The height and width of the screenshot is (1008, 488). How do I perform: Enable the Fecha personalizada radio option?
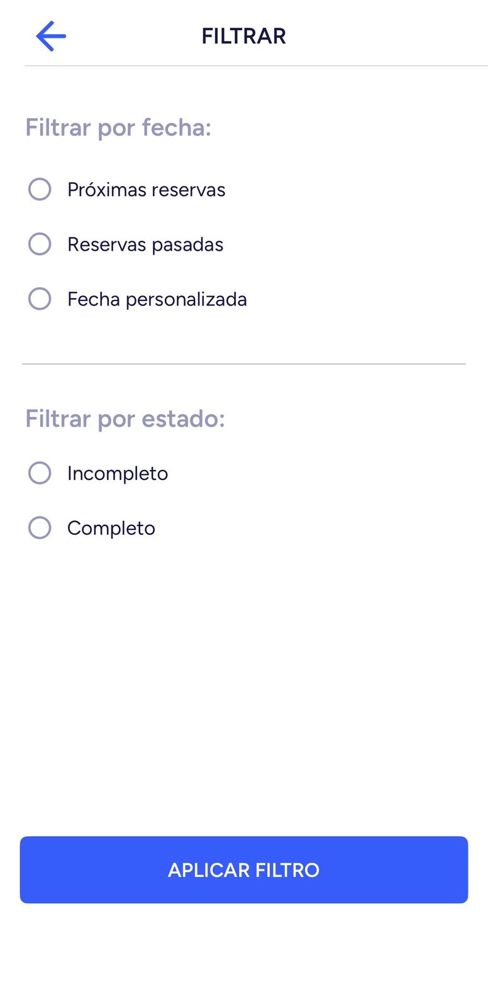[x=40, y=299]
